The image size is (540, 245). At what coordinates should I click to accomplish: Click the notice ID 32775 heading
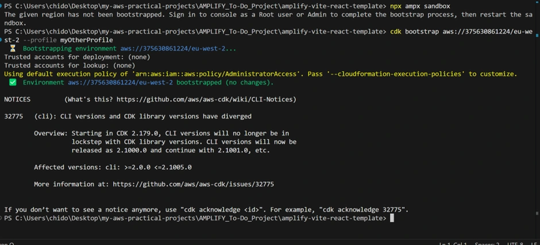pyautogui.click(x=13, y=116)
